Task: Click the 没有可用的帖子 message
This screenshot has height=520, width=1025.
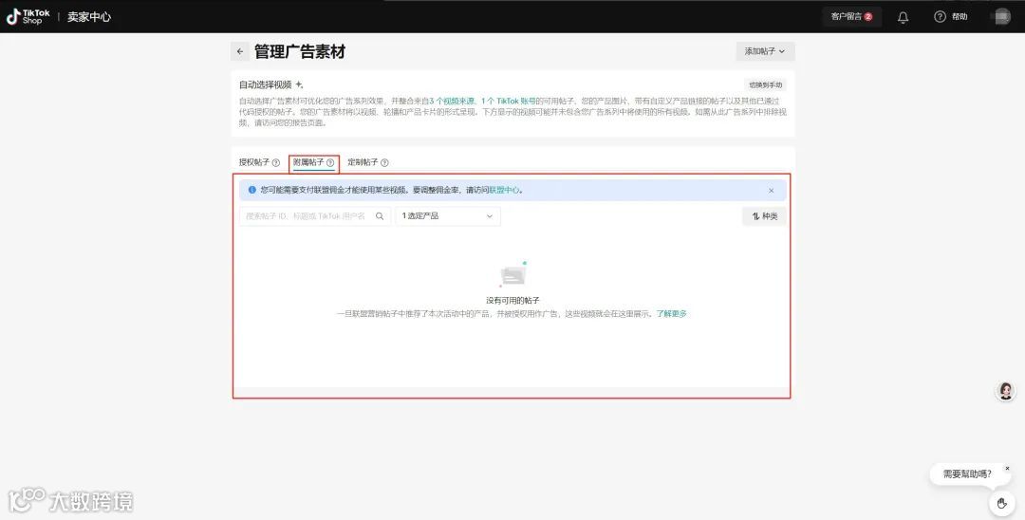Action: [x=513, y=301]
